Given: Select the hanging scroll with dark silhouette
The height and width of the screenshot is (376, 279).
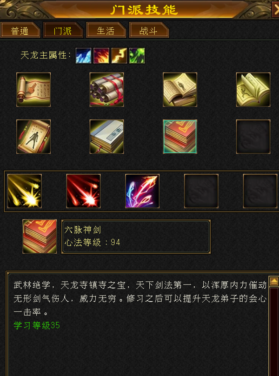Looking at the screenshot, I should click(x=33, y=137).
